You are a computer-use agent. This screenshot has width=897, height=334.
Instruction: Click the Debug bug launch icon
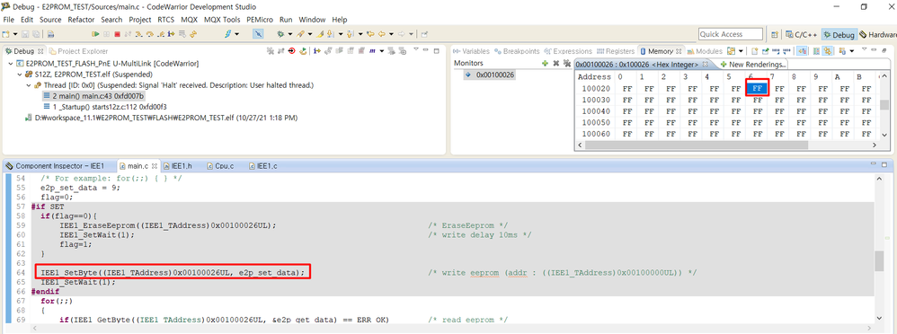point(281,34)
